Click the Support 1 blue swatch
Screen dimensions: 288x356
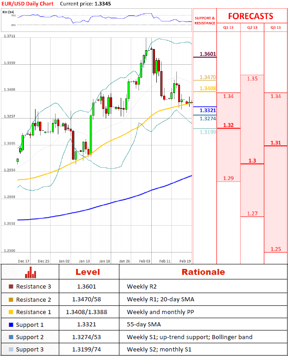coord(11,325)
